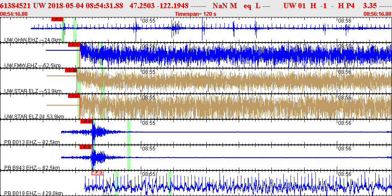This screenshot has height=196, width=392.
Task: Click the Pd1 pick flag on B013 trace
Action: click(x=86, y=121)
